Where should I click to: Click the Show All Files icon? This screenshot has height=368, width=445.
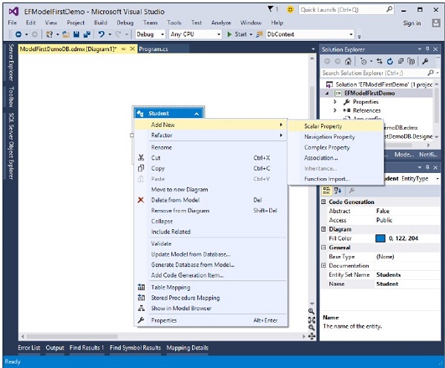click(411, 61)
